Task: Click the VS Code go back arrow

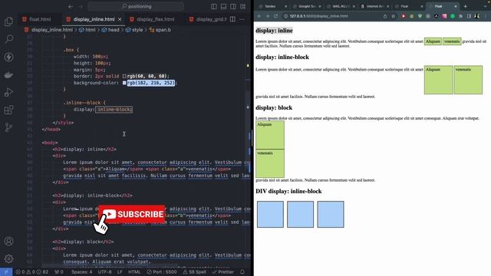Action: tap(71, 6)
